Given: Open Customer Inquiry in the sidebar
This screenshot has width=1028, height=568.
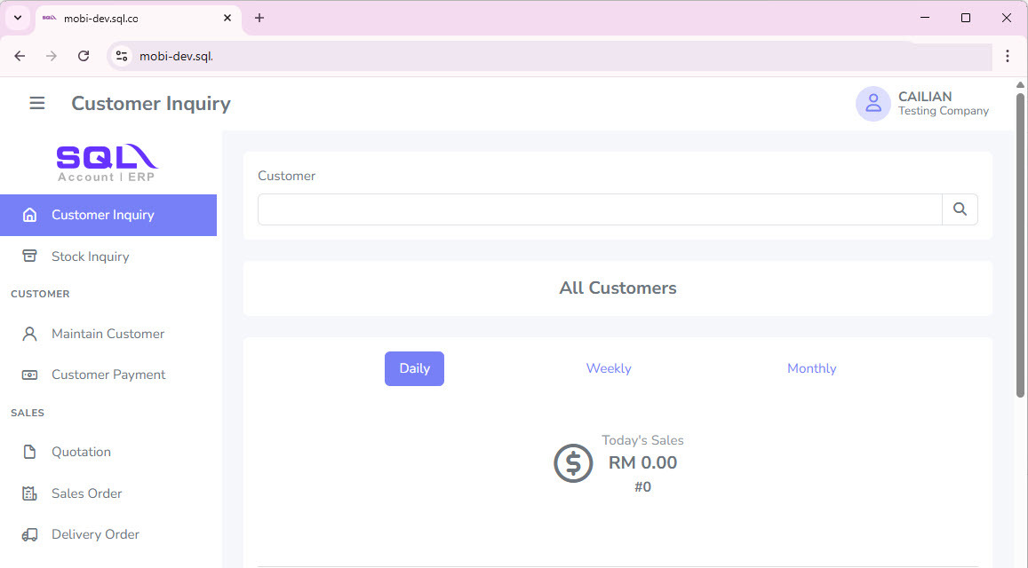Looking at the screenshot, I should (108, 215).
